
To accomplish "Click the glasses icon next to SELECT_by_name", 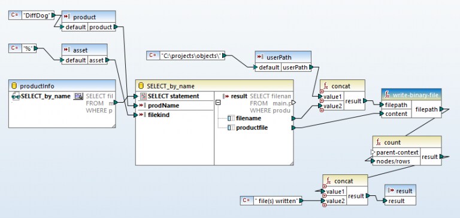I will tap(15, 96).
